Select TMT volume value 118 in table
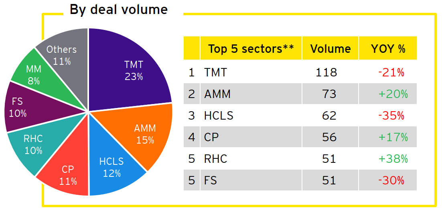The height and width of the screenshot is (210, 442). pyautogui.click(x=325, y=72)
